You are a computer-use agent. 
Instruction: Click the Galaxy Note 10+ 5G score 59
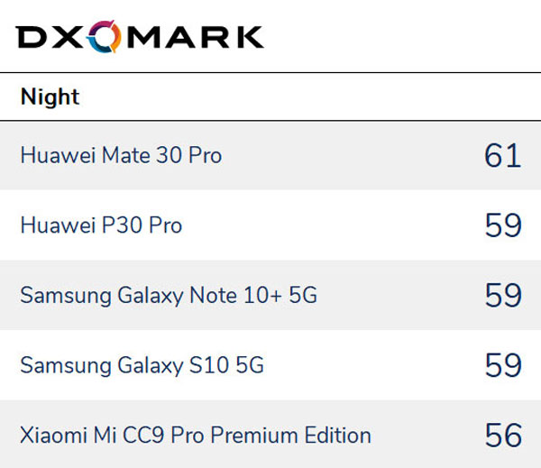502,295
